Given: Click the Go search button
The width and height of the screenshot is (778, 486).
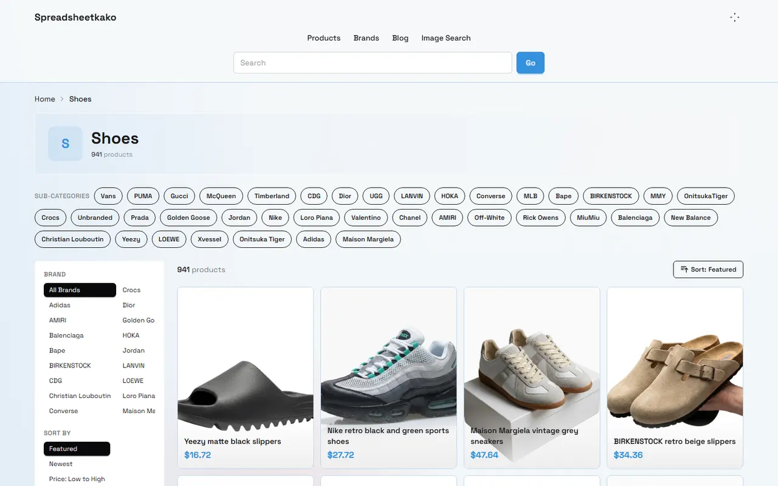Looking at the screenshot, I should point(531,63).
